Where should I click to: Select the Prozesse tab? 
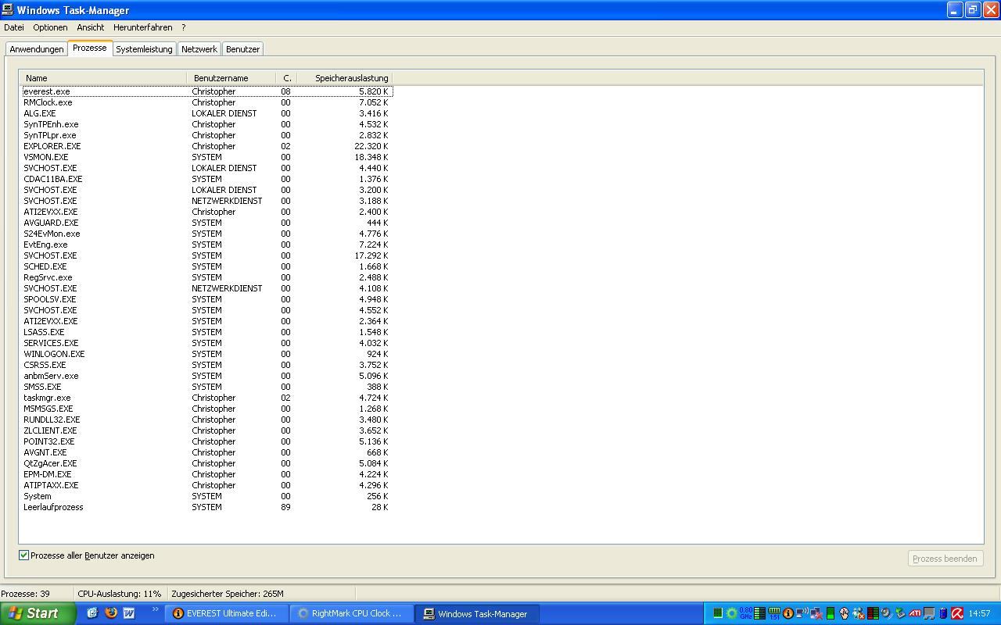click(x=90, y=48)
